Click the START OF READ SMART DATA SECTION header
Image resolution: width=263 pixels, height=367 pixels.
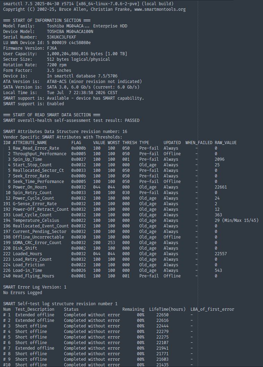pos(52,115)
